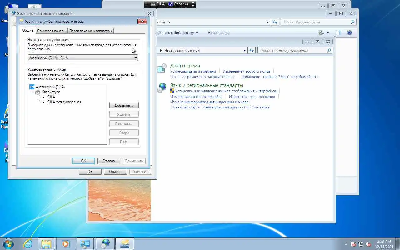Open the Windows Start menu orb

pos(8,243)
